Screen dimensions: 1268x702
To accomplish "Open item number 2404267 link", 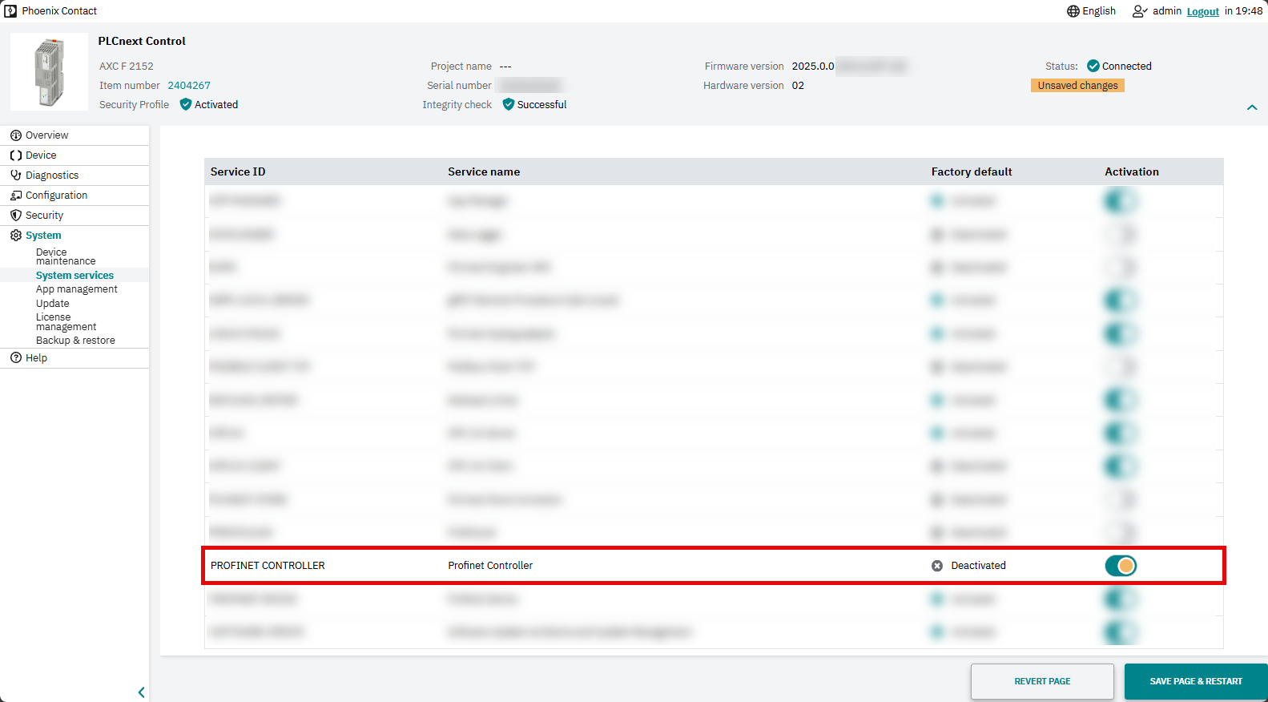I will [x=189, y=85].
